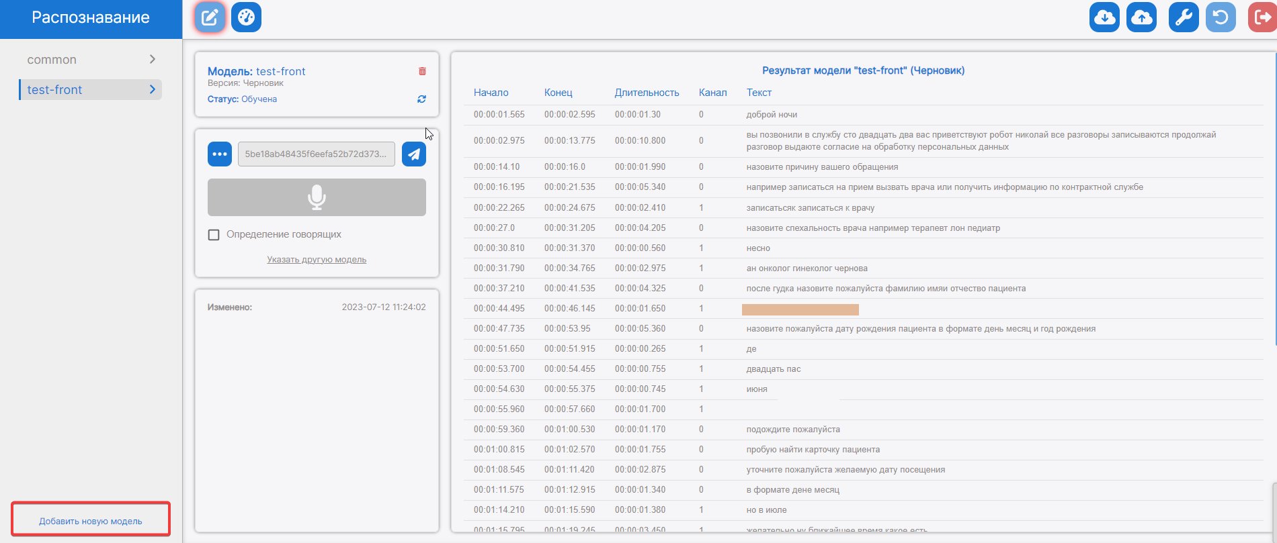This screenshot has height=543, width=1277.
Task: Open the dashboard gauge icon
Action: point(246,17)
